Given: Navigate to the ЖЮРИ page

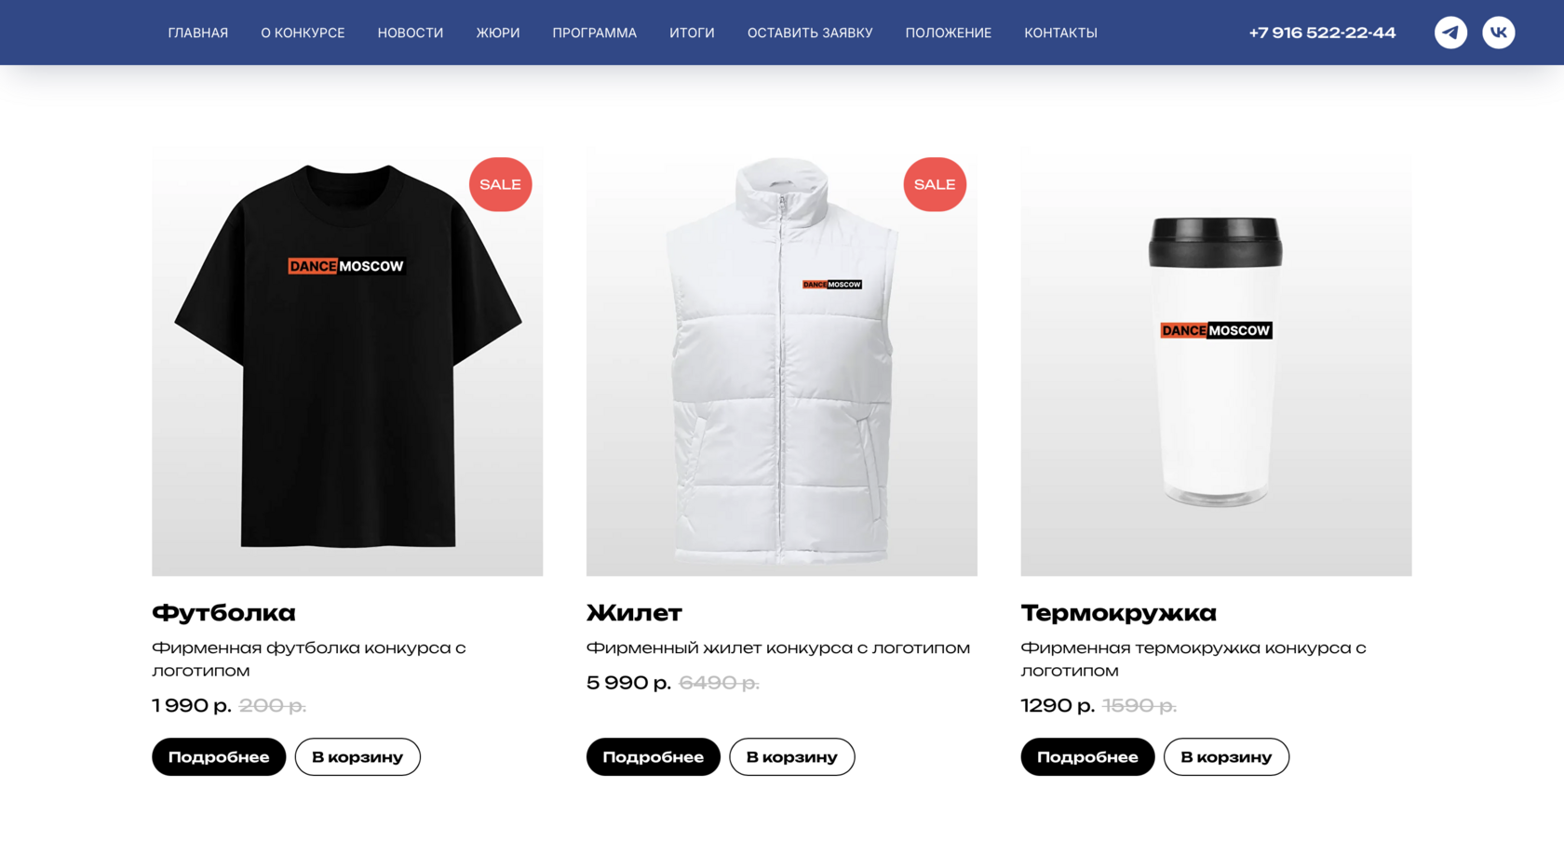Looking at the screenshot, I should [498, 33].
